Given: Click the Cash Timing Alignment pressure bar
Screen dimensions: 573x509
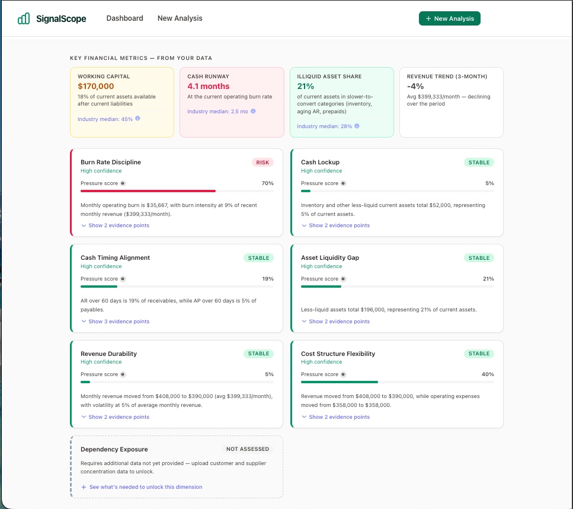Looking at the screenshot, I should pyautogui.click(x=99, y=287).
